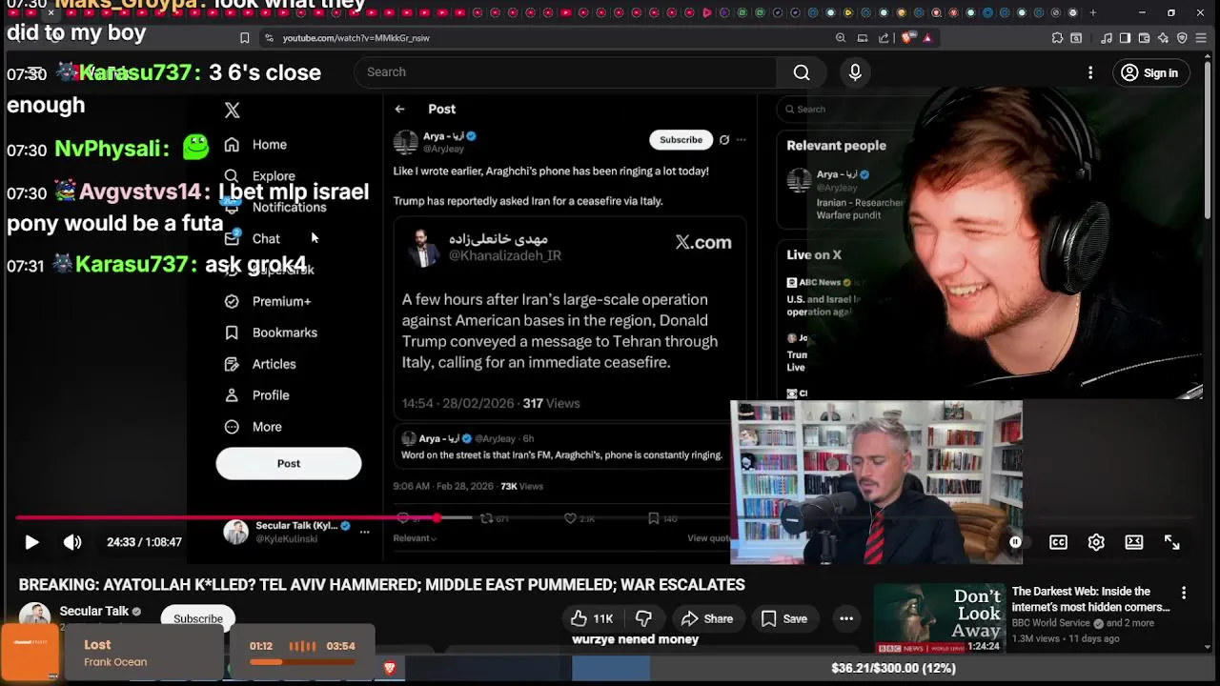Click the address bar share icon
The height and width of the screenshot is (686, 1220).
pyautogui.click(x=884, y=38)
